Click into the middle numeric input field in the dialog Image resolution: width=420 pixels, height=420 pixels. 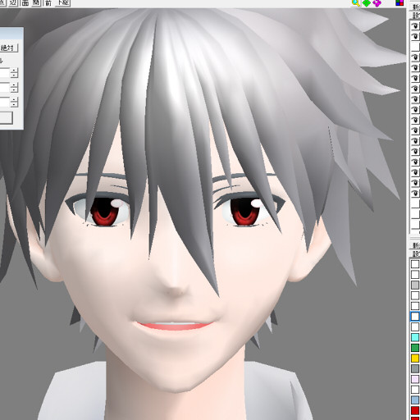click(x=5, y=88)
